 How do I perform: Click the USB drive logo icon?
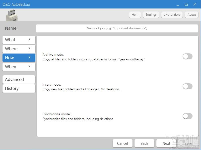[x=12, y=15]
